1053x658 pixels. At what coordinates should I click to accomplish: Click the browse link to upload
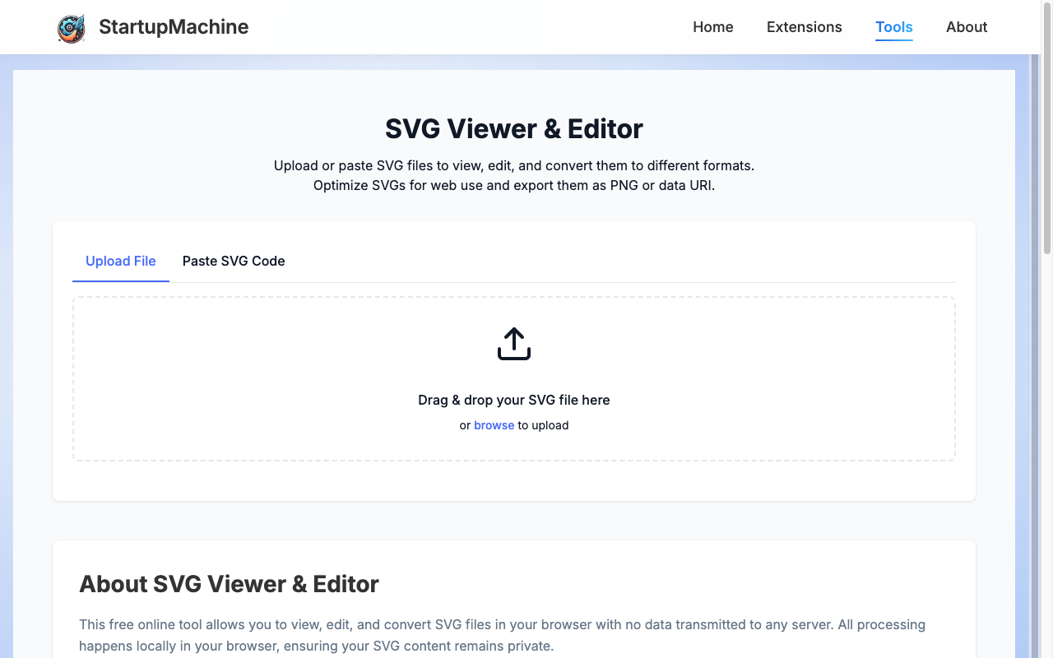[494, 425]
